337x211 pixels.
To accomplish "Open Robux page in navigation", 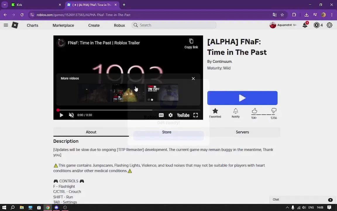I will tap(119, 25).
